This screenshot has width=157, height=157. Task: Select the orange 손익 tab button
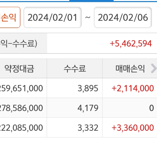tap(9, 17)
